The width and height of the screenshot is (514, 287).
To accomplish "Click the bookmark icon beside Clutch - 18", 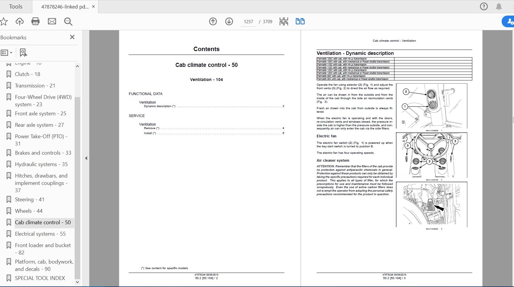I will [9, 74].
